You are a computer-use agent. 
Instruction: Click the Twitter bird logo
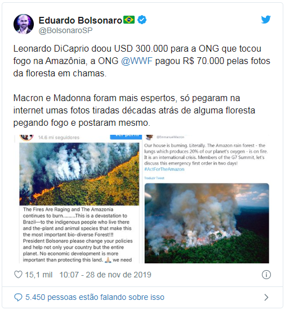click(266, 19)
